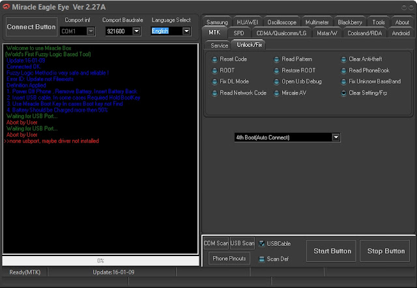This screenshot has height=288, width=417.
Task: Toggle the USBCable checkbox
Action: click(x=262, y=244)
